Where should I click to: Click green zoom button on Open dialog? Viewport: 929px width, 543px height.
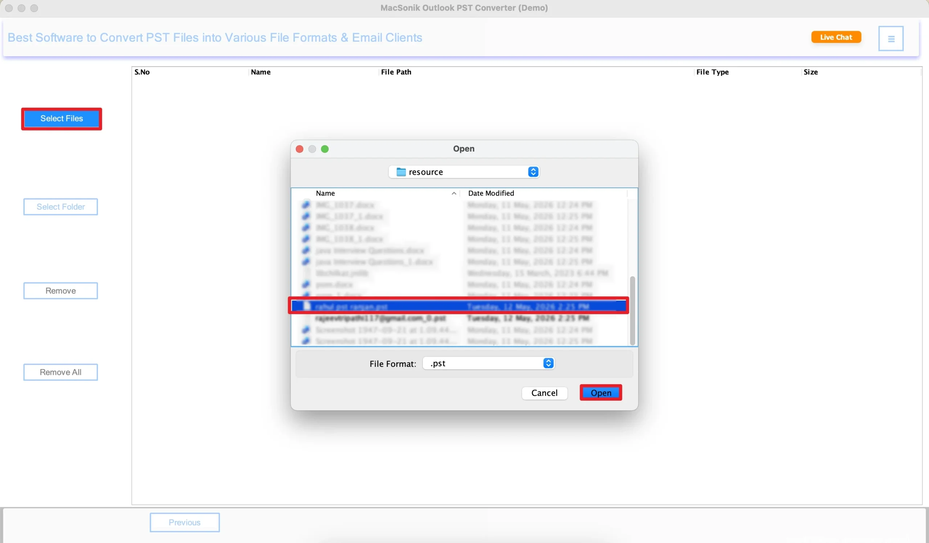click(x=324, y=149)
